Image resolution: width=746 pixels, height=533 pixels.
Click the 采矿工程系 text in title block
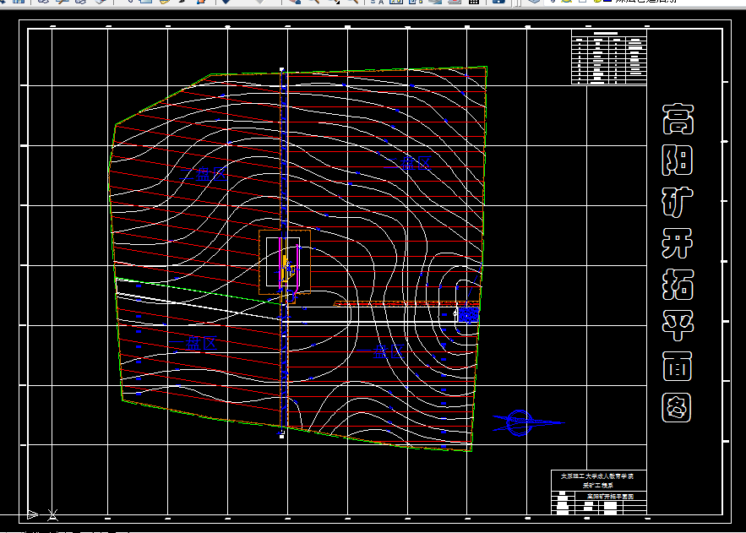click(x=598, y=486)
